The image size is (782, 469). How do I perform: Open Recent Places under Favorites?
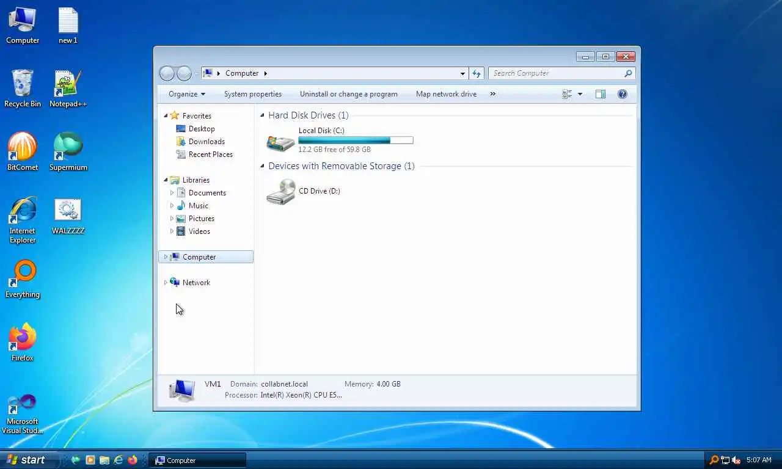(x=211, y=155)
